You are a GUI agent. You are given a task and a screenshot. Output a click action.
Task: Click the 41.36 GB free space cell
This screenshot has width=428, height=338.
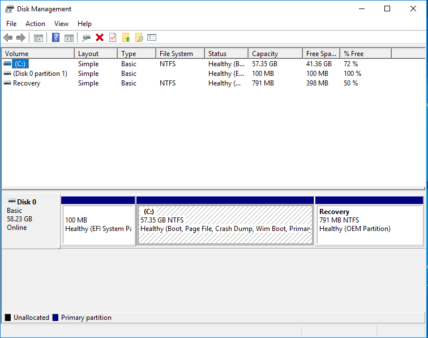pyautogui.click(x=319, y=63)
